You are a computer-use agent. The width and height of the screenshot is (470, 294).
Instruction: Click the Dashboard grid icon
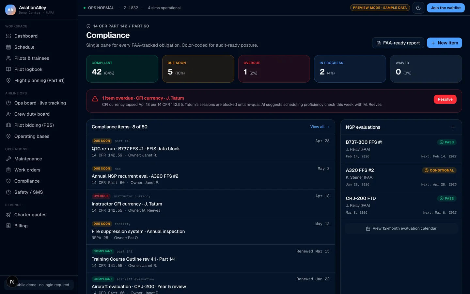8,36
